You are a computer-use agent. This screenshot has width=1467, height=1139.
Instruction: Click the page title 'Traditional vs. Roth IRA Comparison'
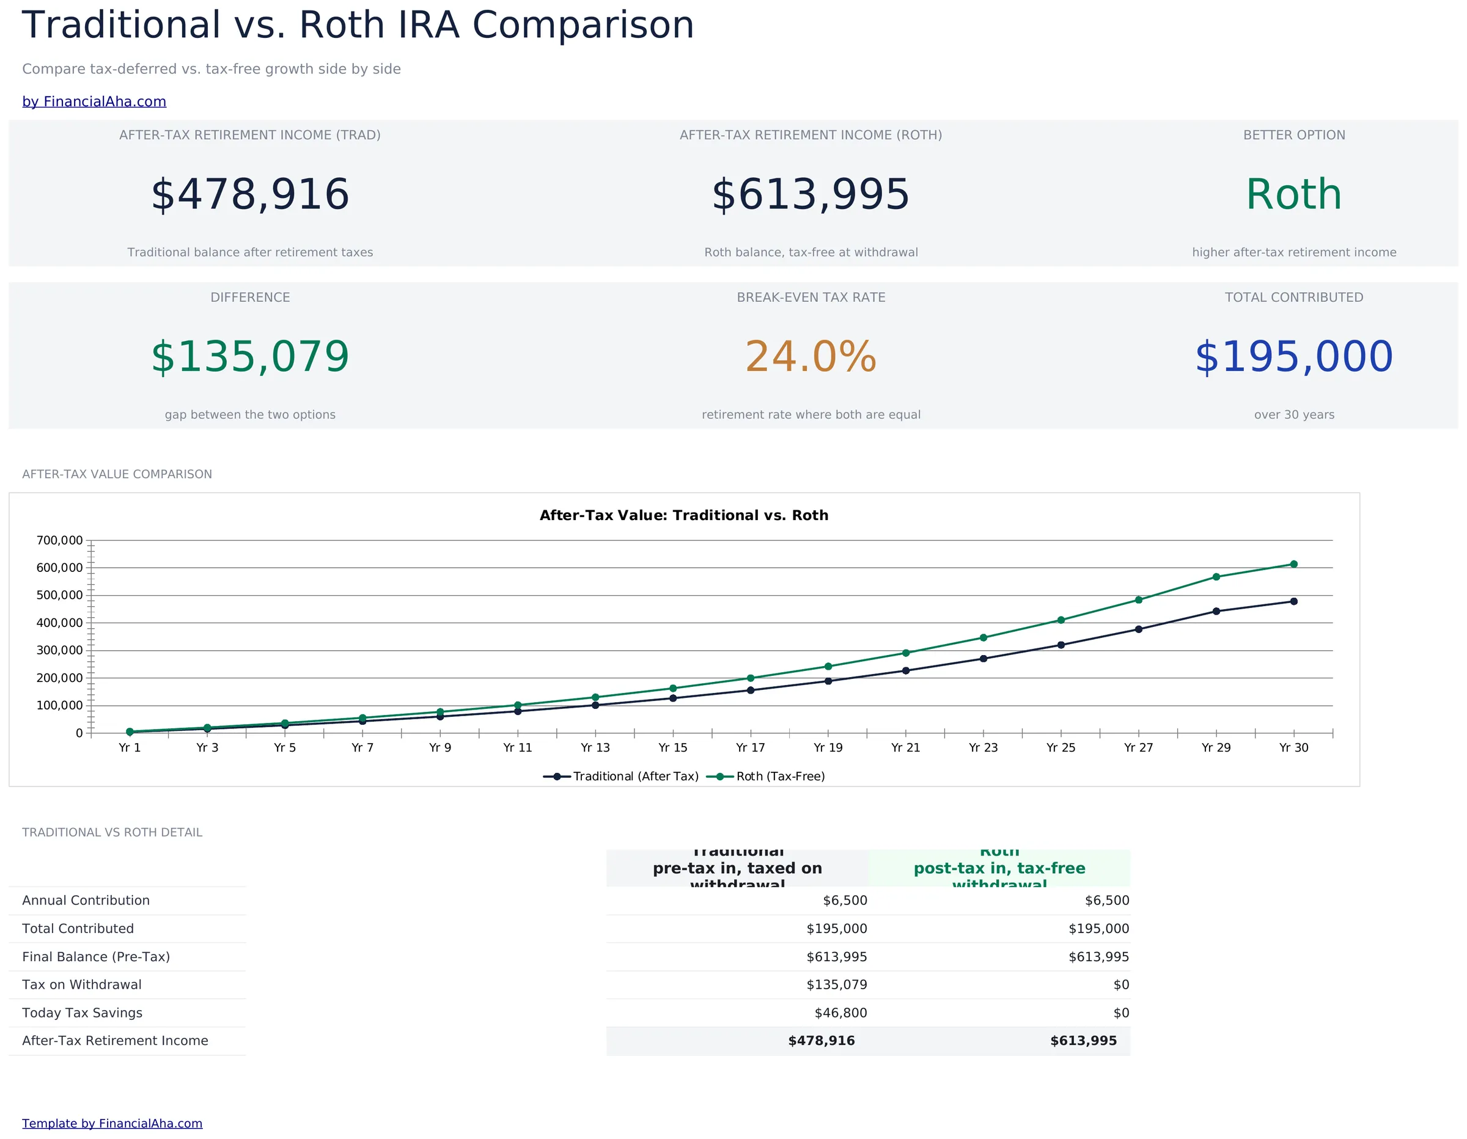click(x=358, y=26)
